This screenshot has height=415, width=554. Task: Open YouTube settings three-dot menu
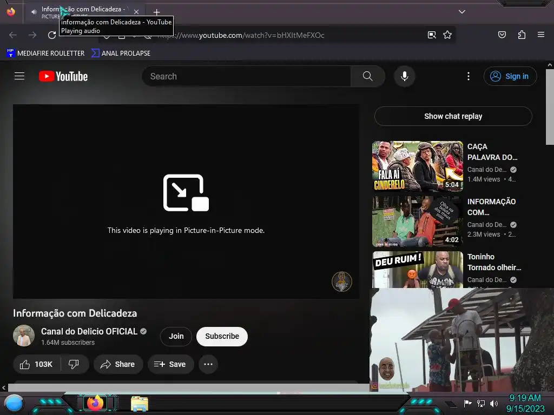pos(469,76)
